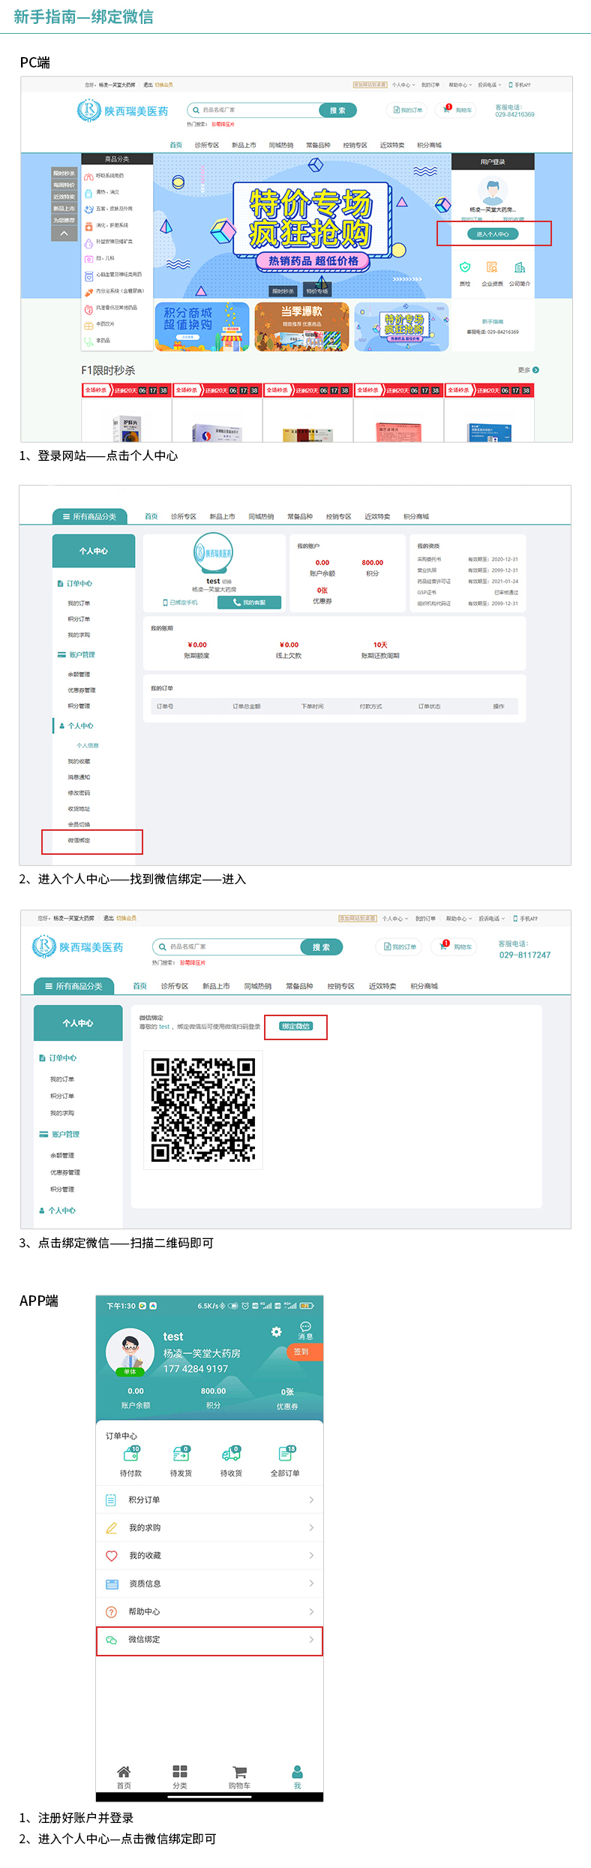Tap the WeChat icon beside 微信绑定 in the app
This screenshot has height=1868, width=591.
coord(112,1640)
